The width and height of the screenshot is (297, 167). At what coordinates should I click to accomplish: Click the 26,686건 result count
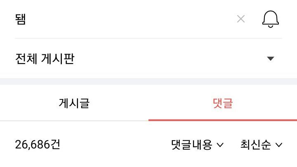38,145
